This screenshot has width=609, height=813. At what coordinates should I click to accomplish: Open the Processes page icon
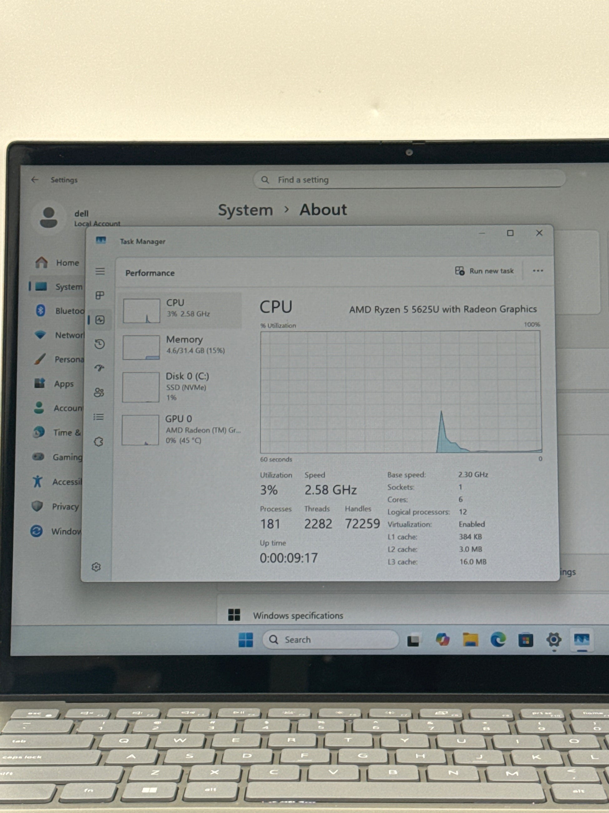pos(100,295)
